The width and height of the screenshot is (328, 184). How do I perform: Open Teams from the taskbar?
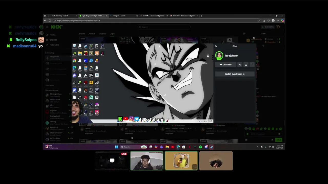(161, 147)
